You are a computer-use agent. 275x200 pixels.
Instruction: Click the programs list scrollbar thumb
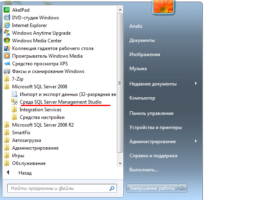point(120,83)
